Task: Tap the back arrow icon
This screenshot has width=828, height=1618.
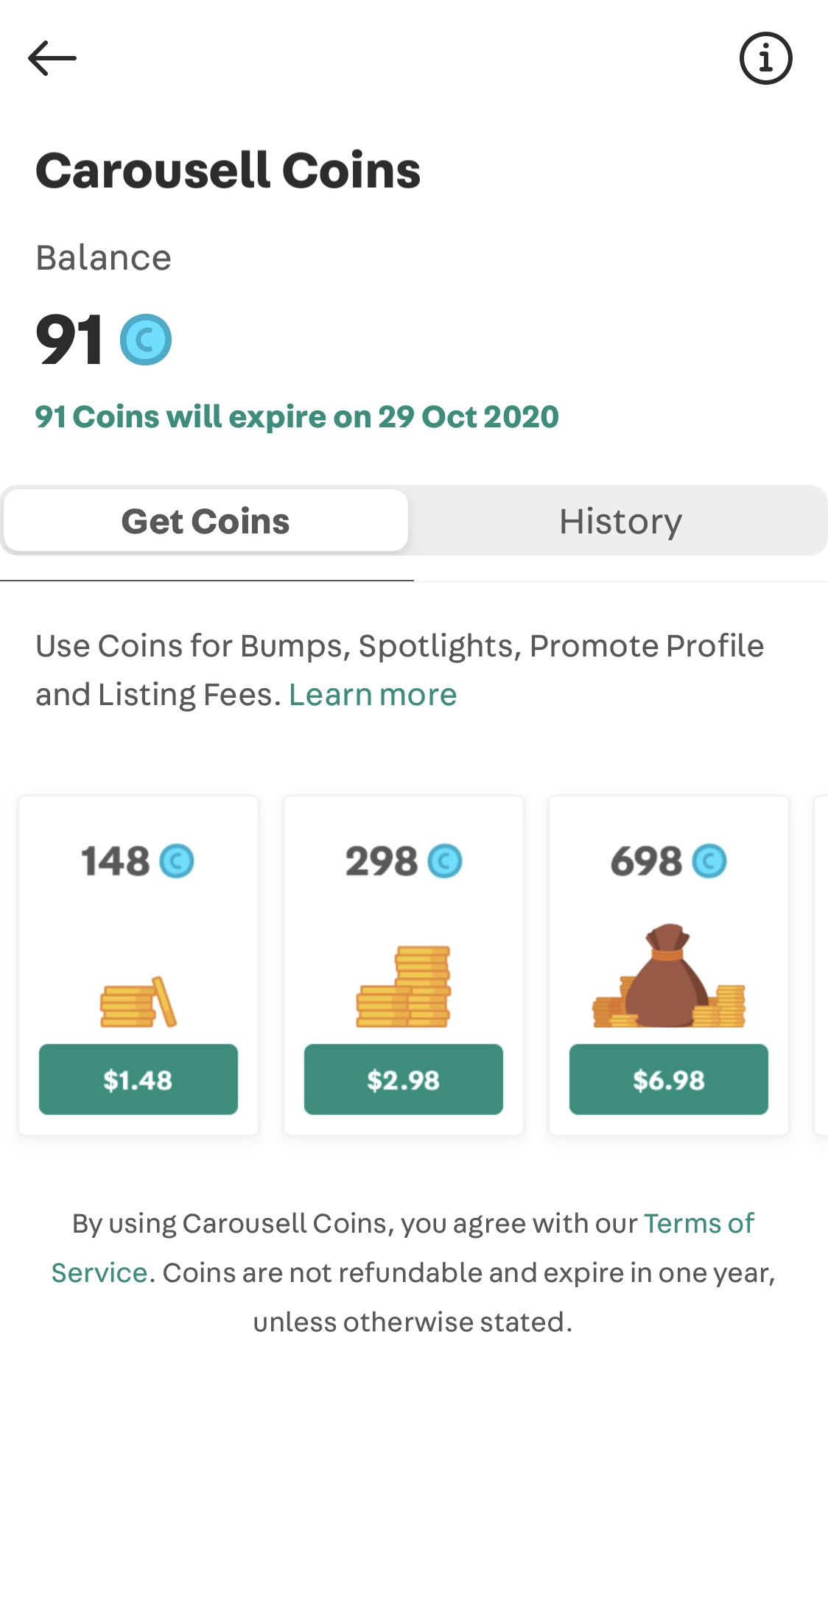Action: pyautogui.click(x=52, y=58)
